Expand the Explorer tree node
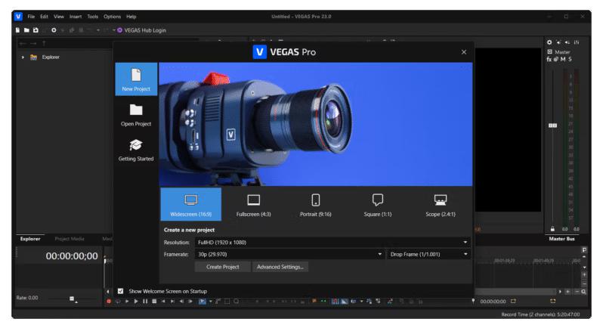 tap(23, 57)
